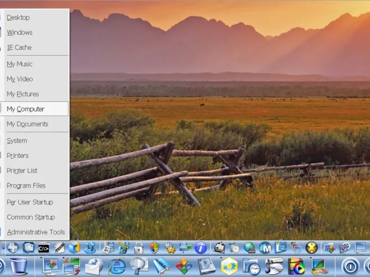
Task: Open the file cabinet documents icon
Action: tap(108, 248)
